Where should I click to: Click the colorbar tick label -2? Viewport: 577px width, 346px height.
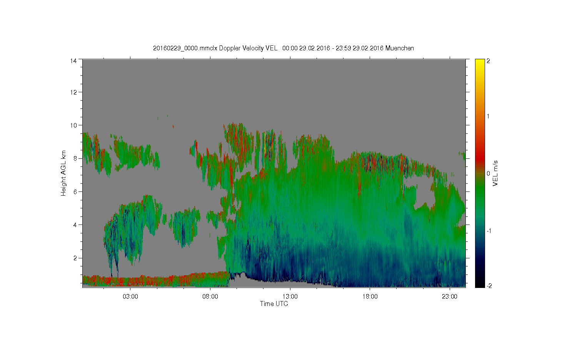coord(489,286)
